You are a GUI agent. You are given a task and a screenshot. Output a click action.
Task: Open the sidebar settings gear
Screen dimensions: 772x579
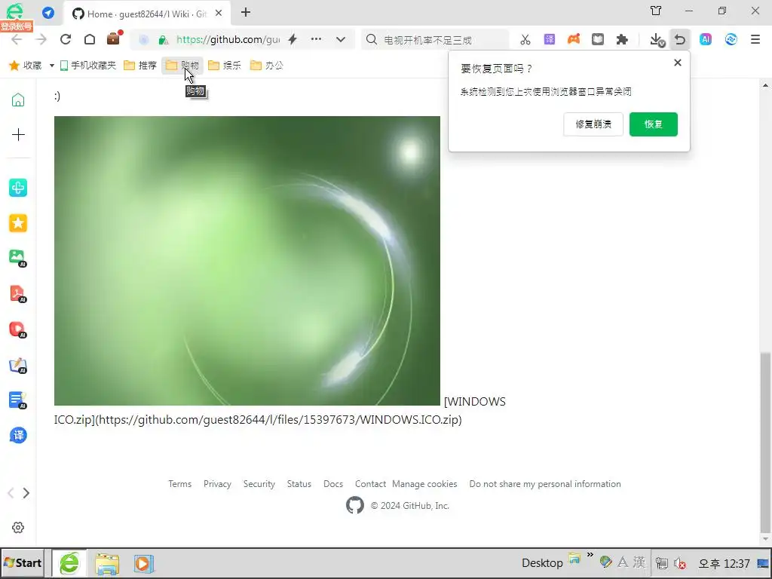[x=18, y=527]
